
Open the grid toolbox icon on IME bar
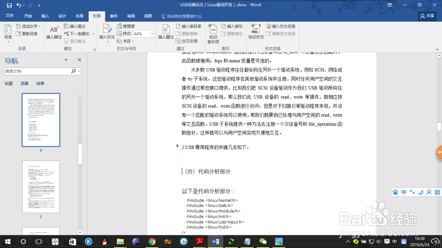(437, 192)
